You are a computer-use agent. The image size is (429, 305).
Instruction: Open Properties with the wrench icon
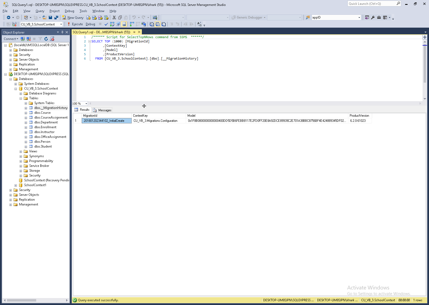click(373, 17)
